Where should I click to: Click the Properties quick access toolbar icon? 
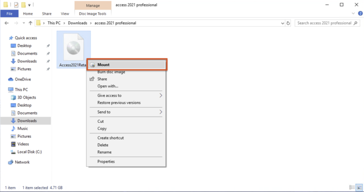pos(16,5)
